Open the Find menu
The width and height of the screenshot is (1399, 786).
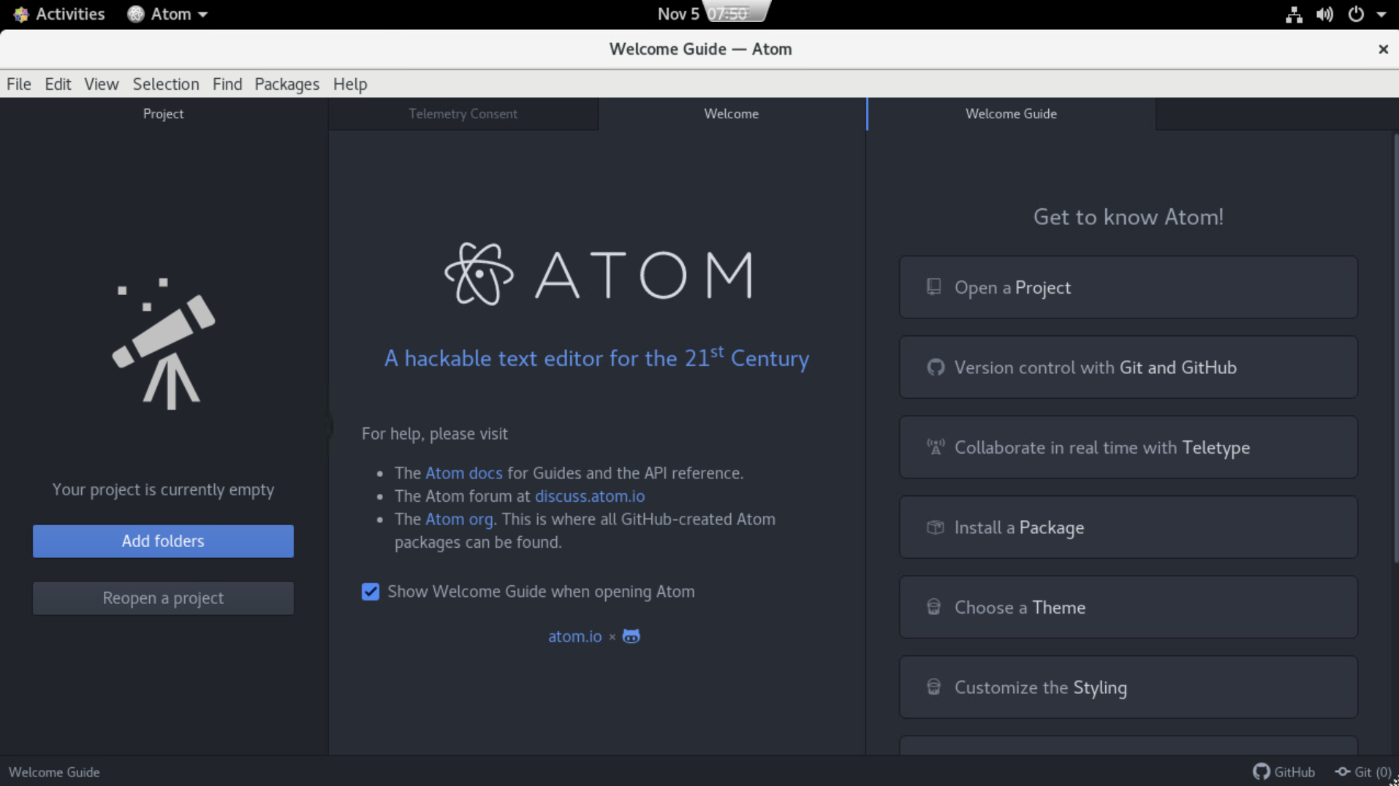point(227,84)
